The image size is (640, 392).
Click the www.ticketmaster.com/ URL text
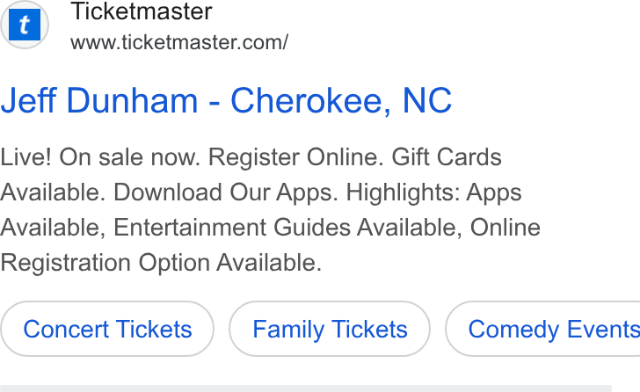[179, 42]
